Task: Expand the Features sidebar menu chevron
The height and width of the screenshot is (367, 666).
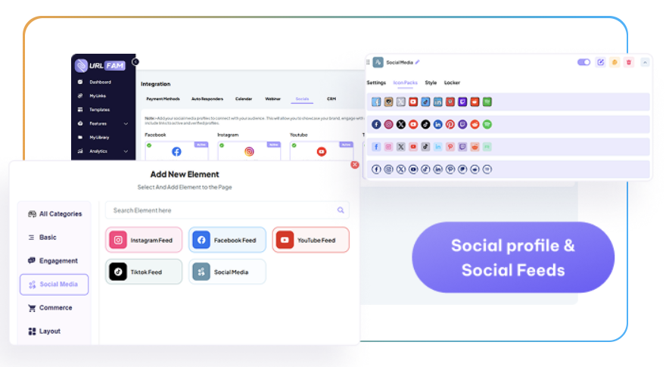Action: (126, 123)
